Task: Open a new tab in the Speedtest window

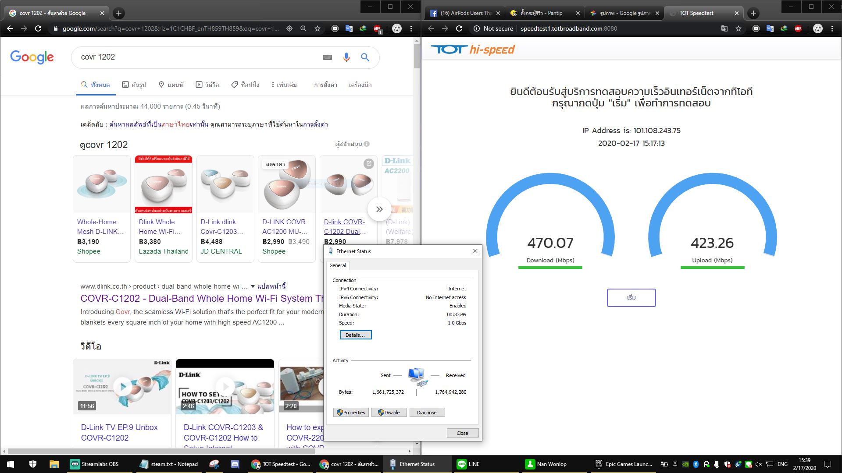Action: point(753,13)
